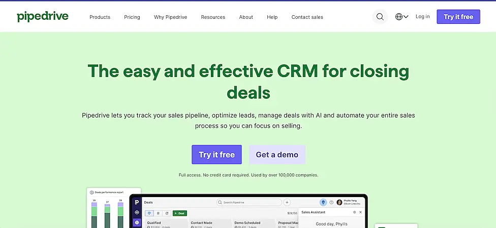Open the Help menu item
The image size is (496, 228).
[272, 17]
